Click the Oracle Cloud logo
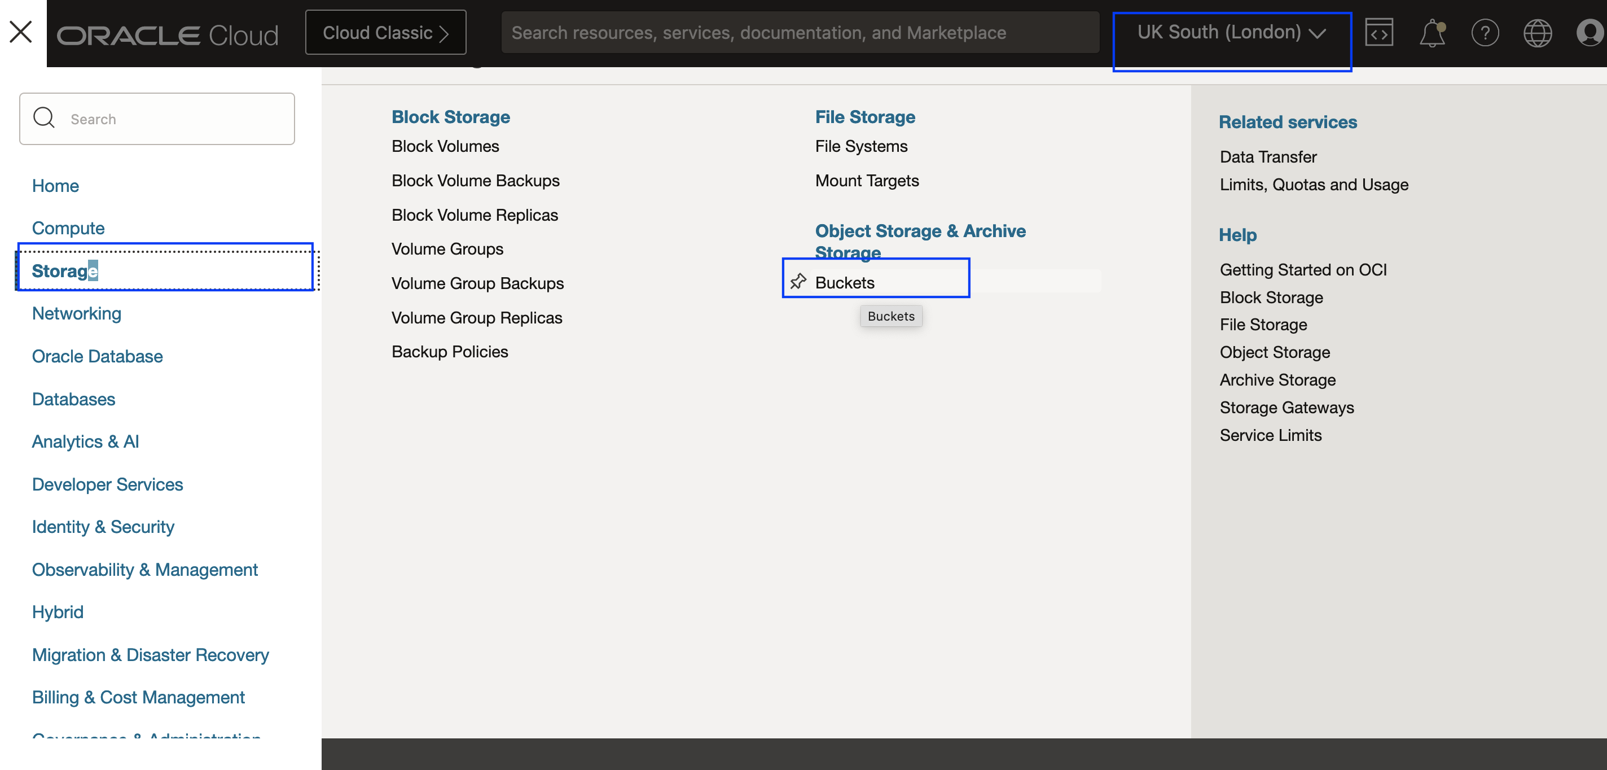This screenshot has height=770, width=1607. (x=168, y=36)
